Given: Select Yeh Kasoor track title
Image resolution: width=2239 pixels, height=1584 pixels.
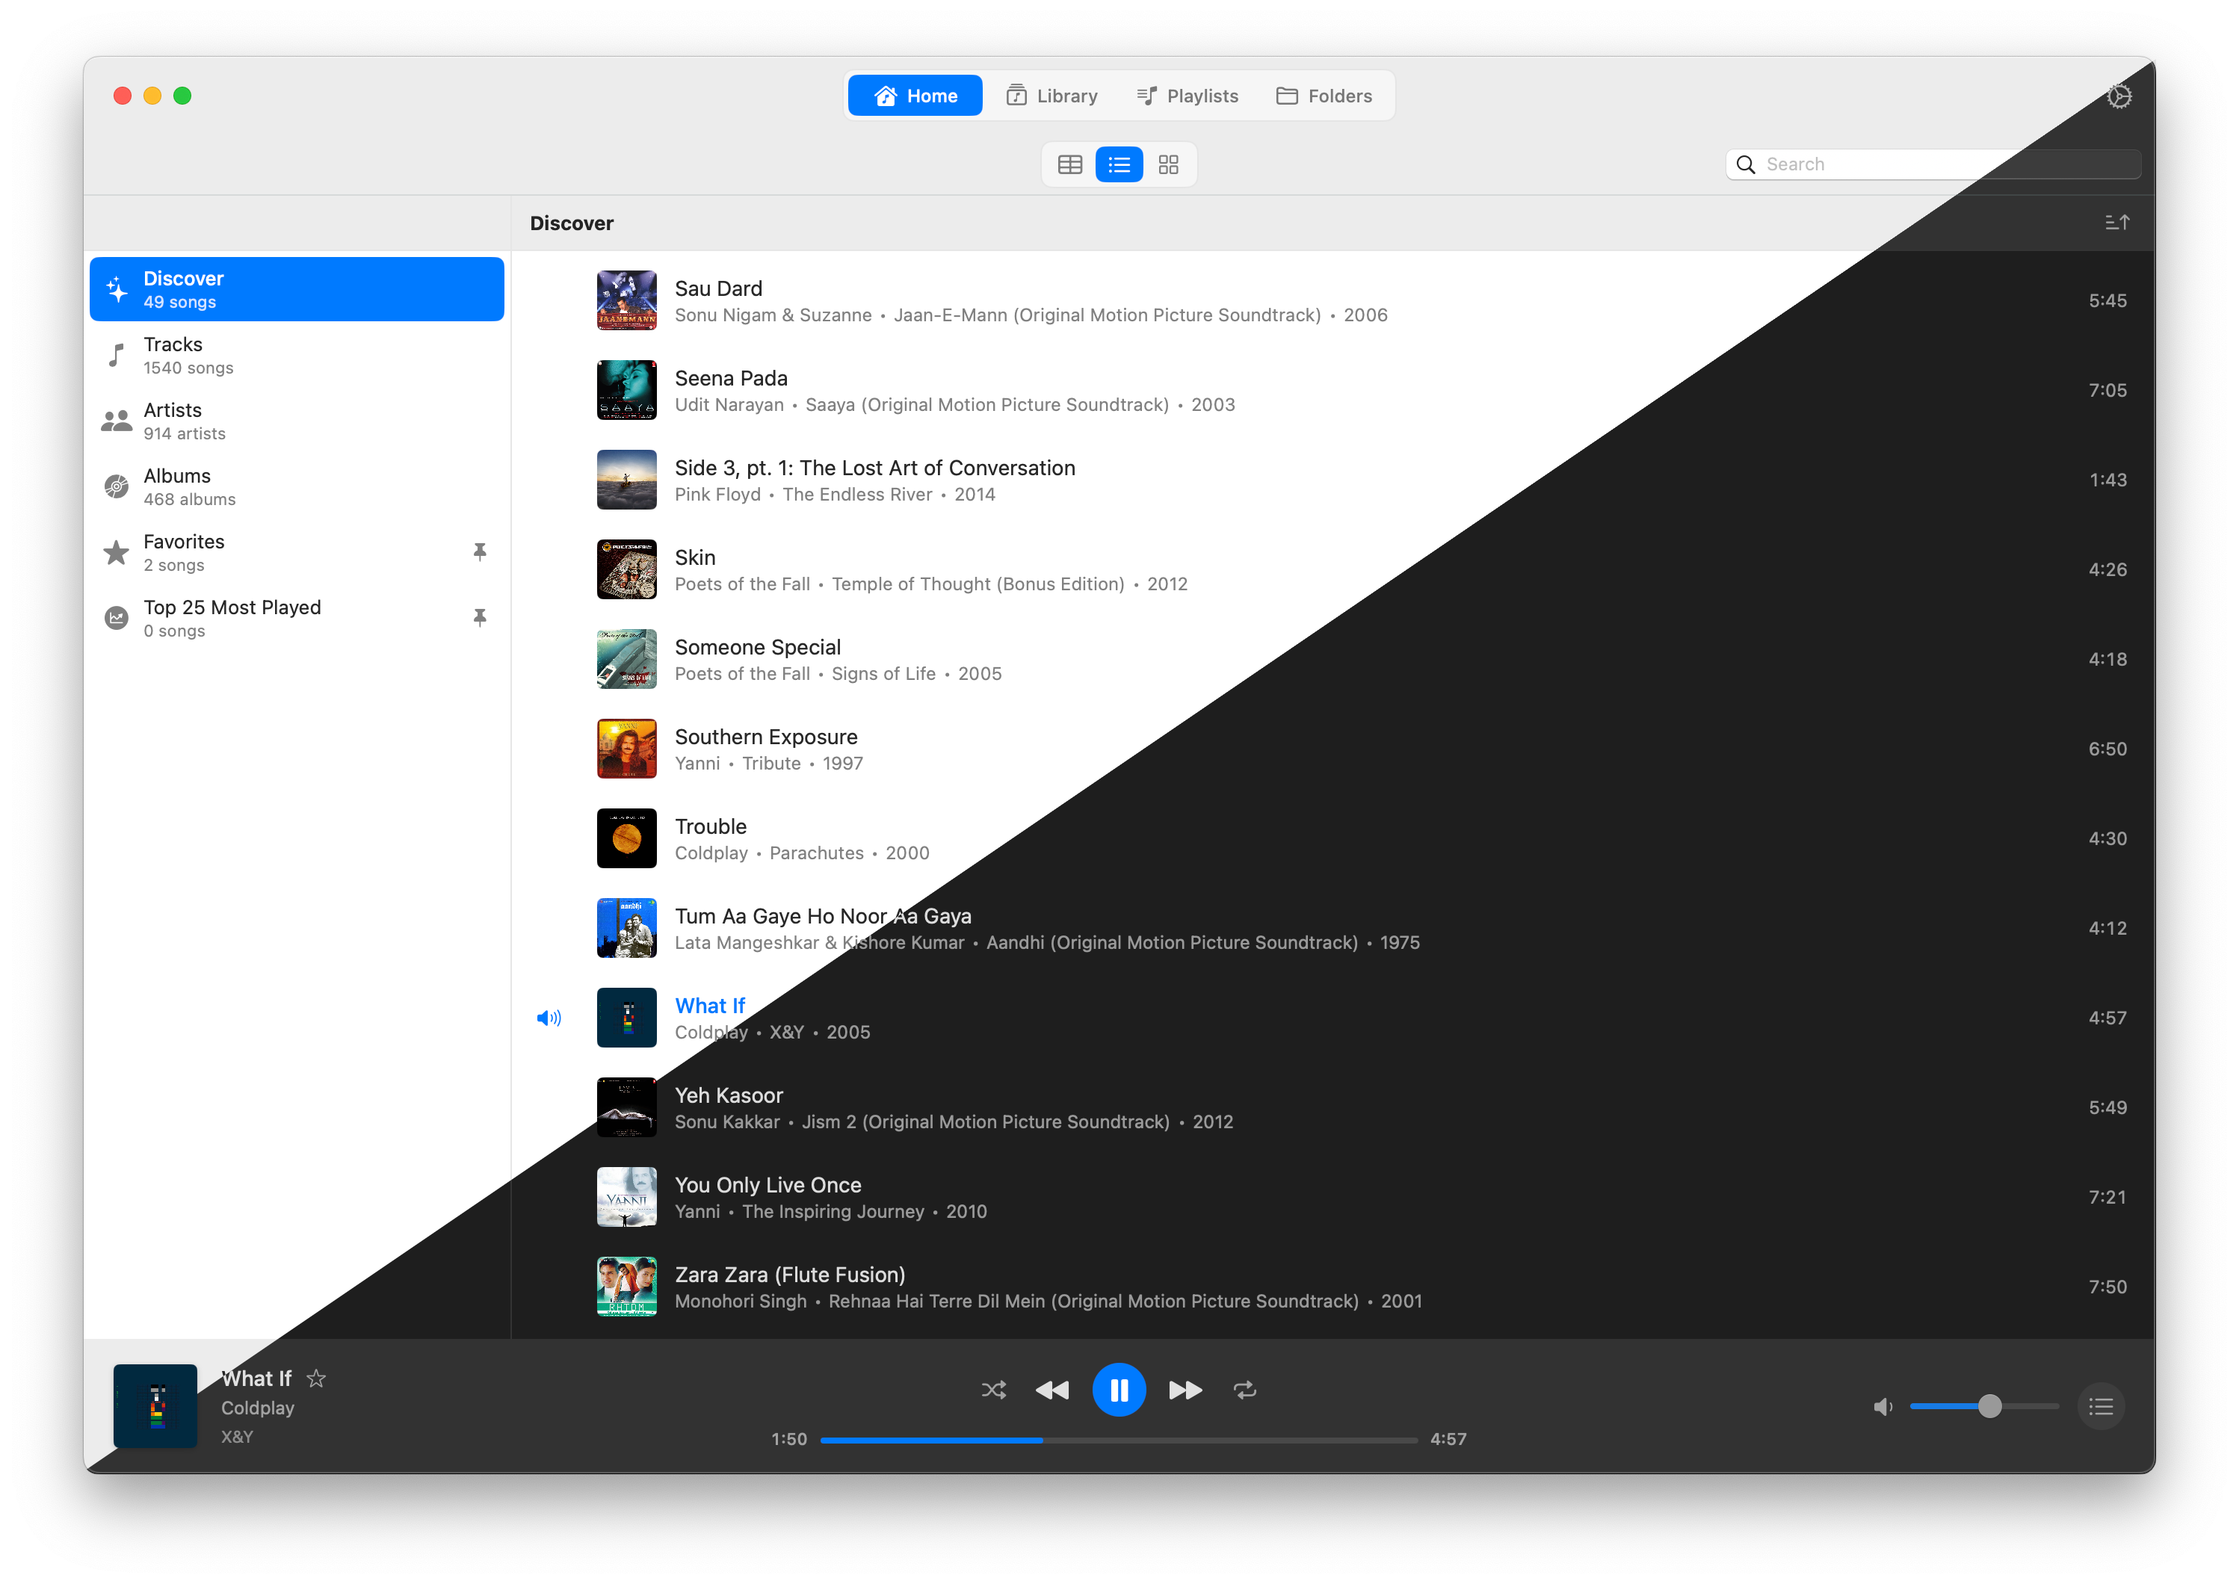Looking at the screenshot, I should tap(728, 1096).
